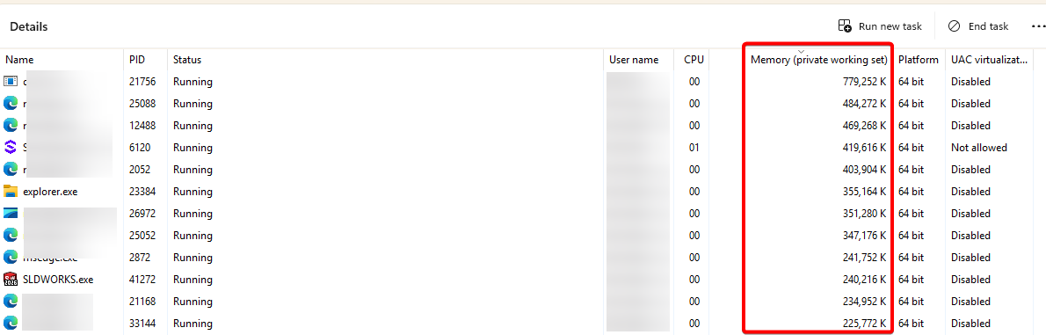
Task: Click the 779,252 K memory value
Action: coord(865,82)
